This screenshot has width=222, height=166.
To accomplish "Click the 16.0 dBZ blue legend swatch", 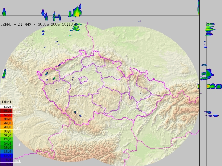I will (x=7, y=152).
